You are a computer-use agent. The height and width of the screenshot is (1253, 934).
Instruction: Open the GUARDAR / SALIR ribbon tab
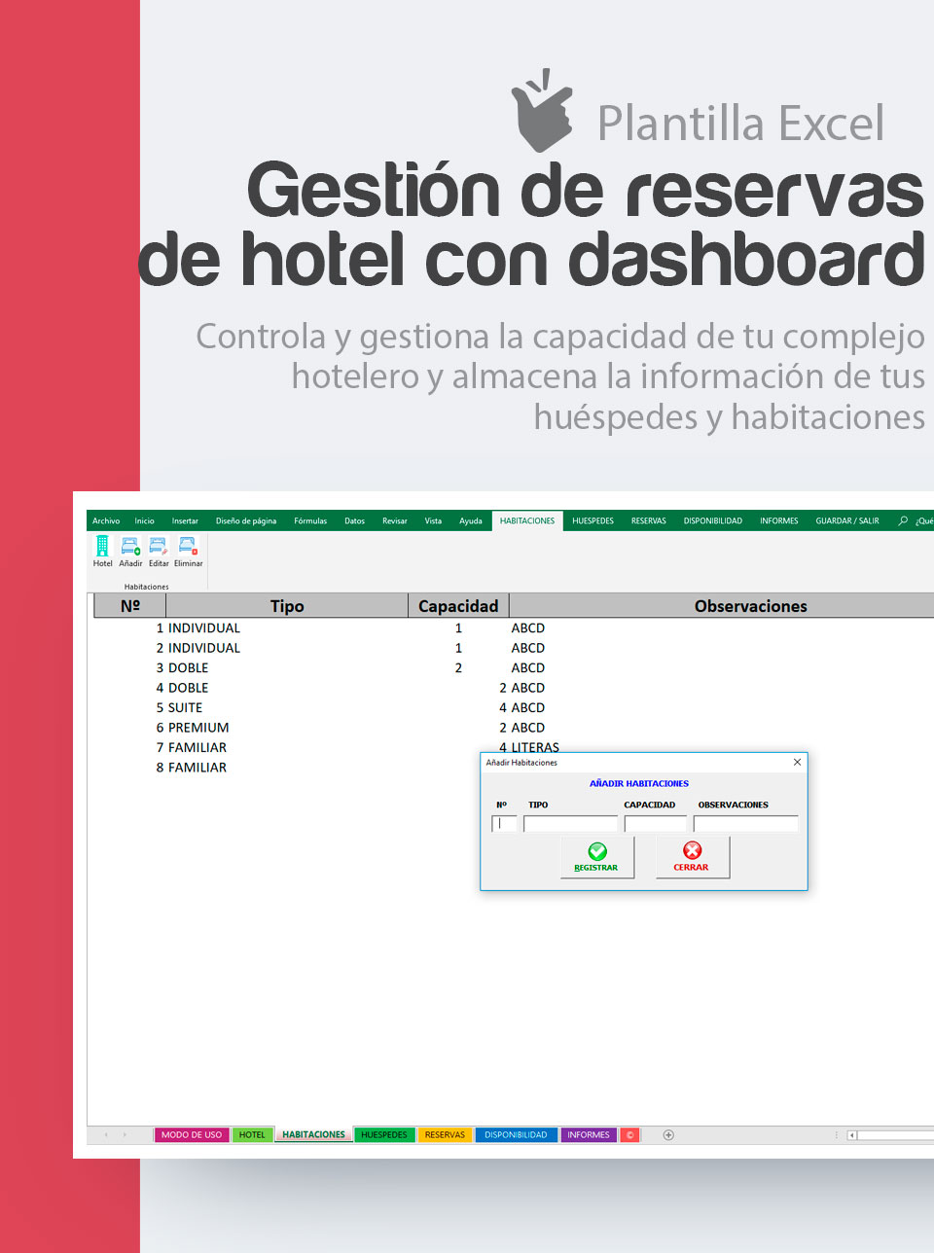coord(847,520)
